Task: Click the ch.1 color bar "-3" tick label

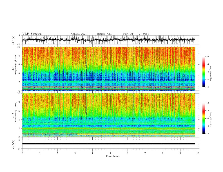Action: [x=208, y=56]
